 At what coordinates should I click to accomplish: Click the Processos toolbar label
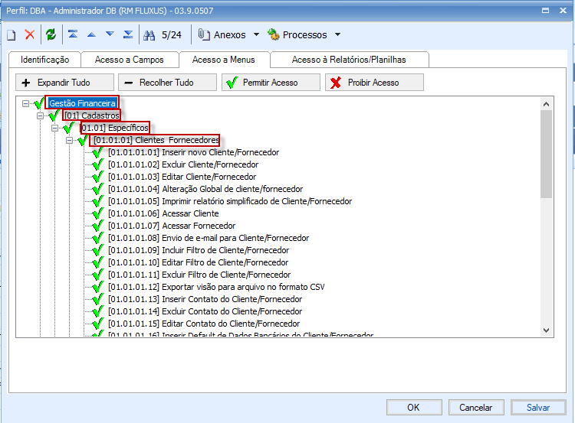(x=304, y=34)
